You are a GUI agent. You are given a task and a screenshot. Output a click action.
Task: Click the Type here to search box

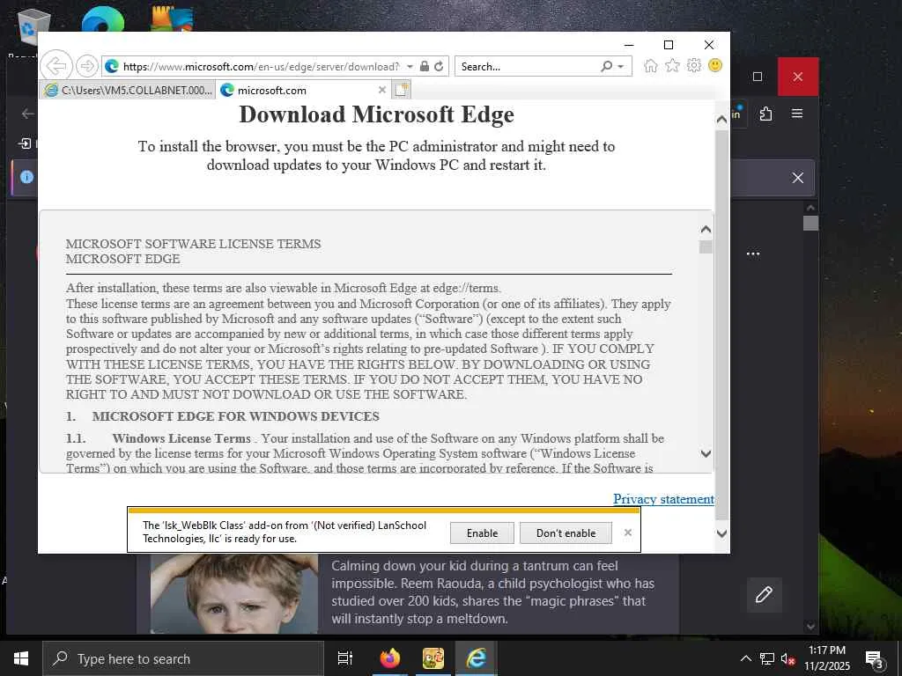tap(183, 658)
